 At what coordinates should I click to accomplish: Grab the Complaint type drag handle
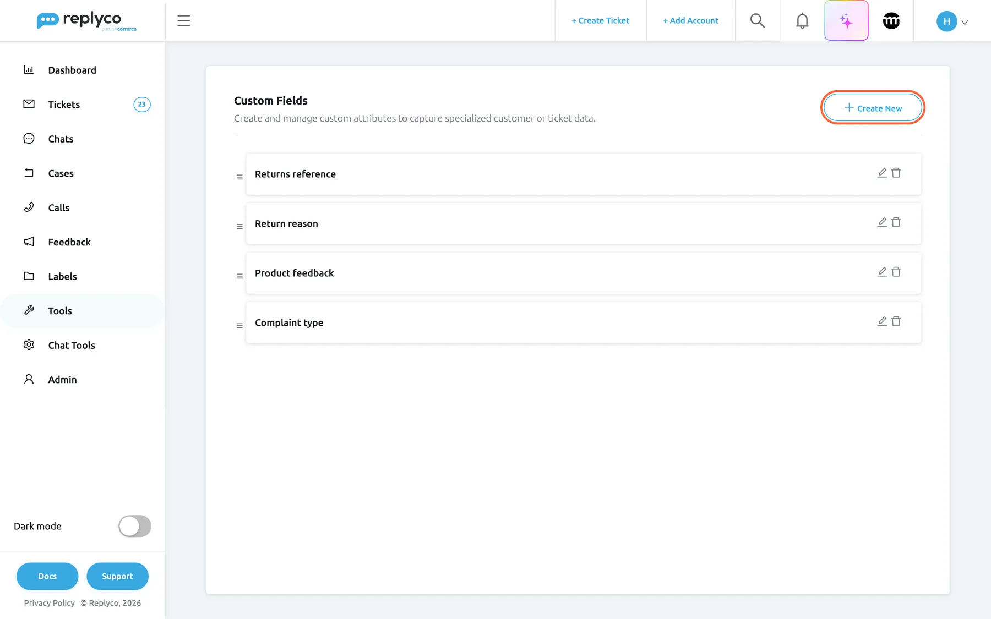coord(239,326)
